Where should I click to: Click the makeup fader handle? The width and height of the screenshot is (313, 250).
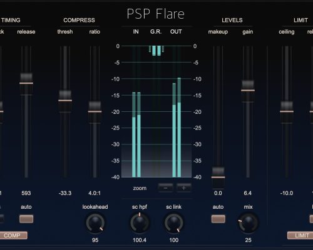218,177
